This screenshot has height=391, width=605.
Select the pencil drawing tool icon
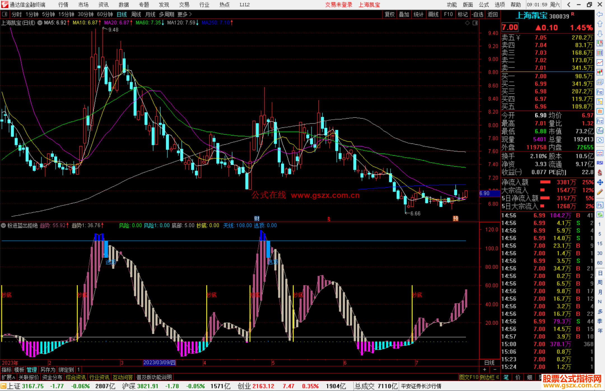600,192
